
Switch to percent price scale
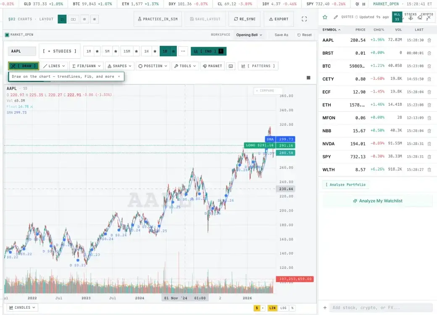(292, 308)
